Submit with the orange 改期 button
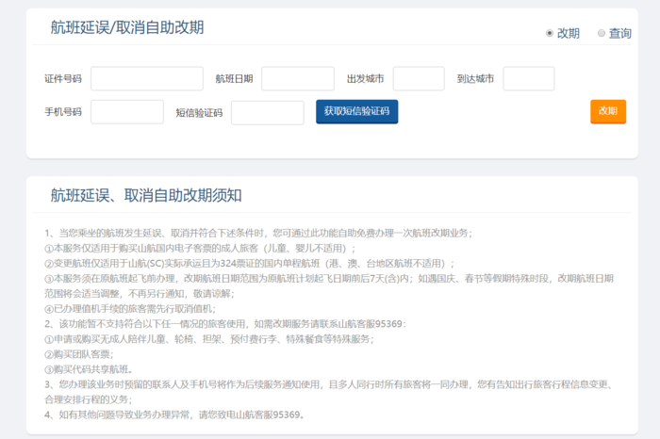The width and height of the screenshot is (660, 439). coord(607,111)
